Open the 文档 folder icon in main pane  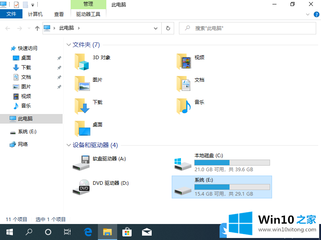coord(183,84)
